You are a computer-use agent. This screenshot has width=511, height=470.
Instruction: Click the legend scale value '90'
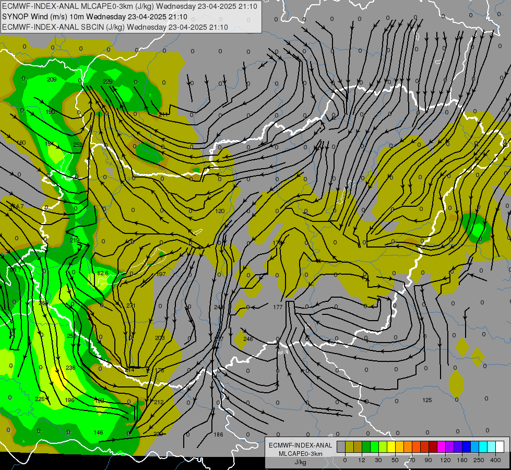click(428, 460)
